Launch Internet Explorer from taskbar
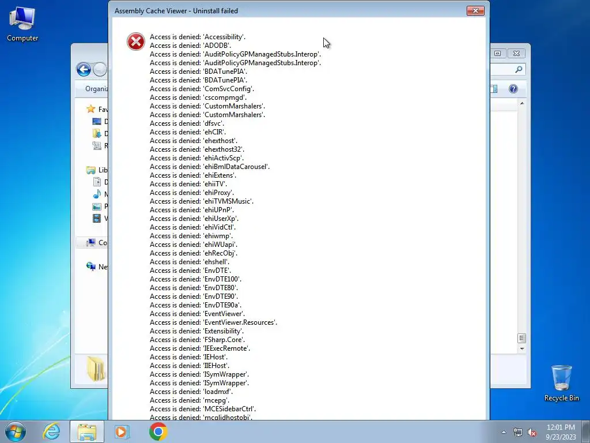The height and width of the screenshot is (443, 590). (x=51, y=431)
